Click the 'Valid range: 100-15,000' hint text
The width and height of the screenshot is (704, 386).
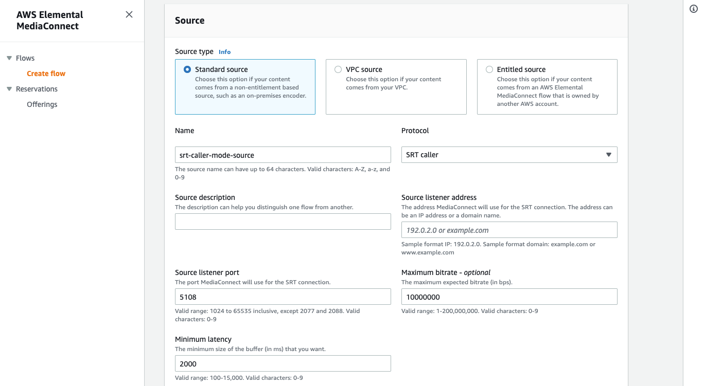click(239, 378)
